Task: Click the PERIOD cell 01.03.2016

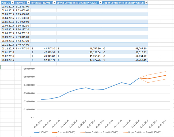Action: click(7, 60)
